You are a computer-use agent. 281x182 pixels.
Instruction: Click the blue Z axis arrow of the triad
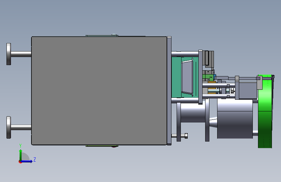coord(27,161)
